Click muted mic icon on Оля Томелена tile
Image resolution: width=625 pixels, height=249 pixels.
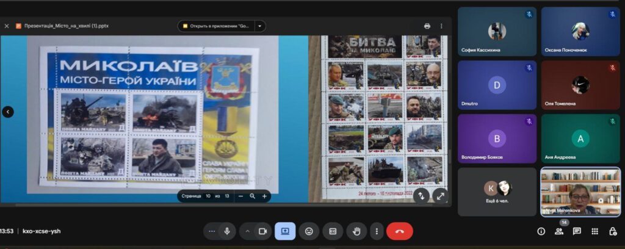click(613, 68)
